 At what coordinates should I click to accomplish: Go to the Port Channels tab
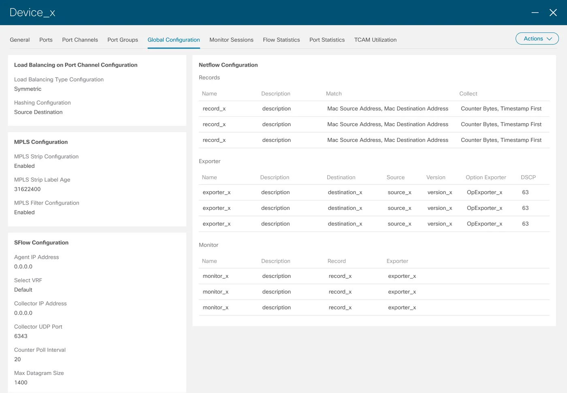(x=80, y=40)
